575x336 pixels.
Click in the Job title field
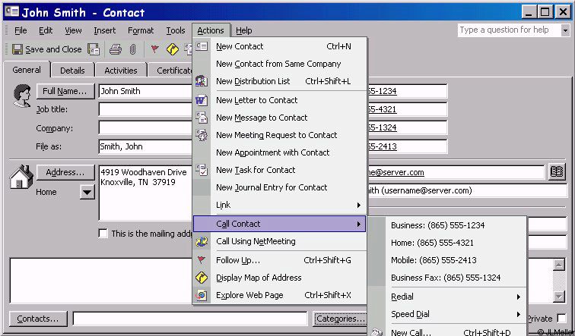(x=145, y=109)
